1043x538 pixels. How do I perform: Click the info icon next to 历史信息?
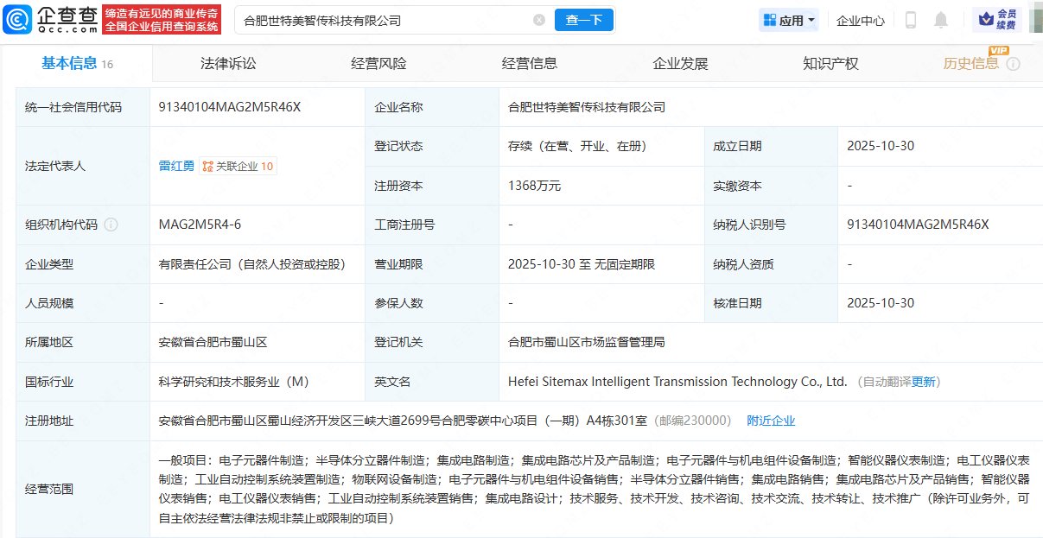(x=1014, y=64)
